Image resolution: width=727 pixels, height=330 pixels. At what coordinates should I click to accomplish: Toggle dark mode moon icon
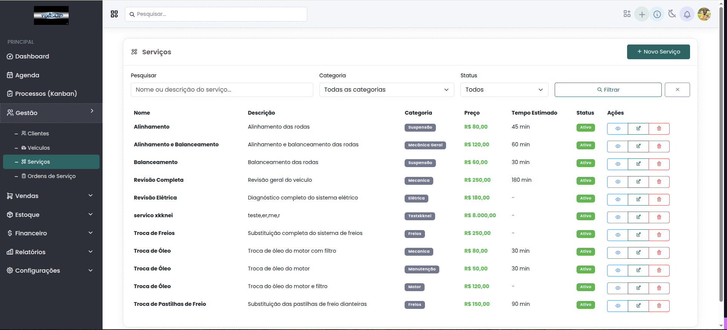point(672,14)
